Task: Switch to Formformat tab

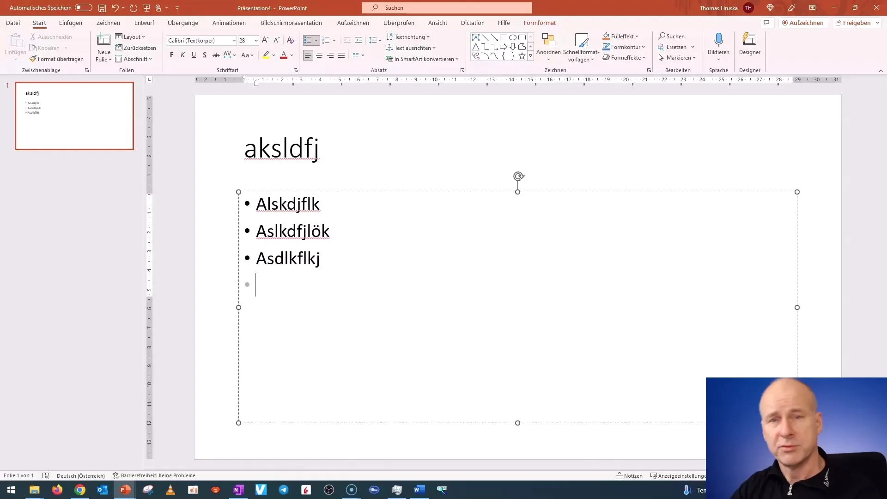Action: point(540,23)
